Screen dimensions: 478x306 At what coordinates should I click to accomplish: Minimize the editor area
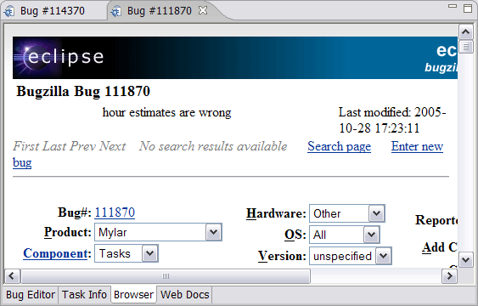453,6
